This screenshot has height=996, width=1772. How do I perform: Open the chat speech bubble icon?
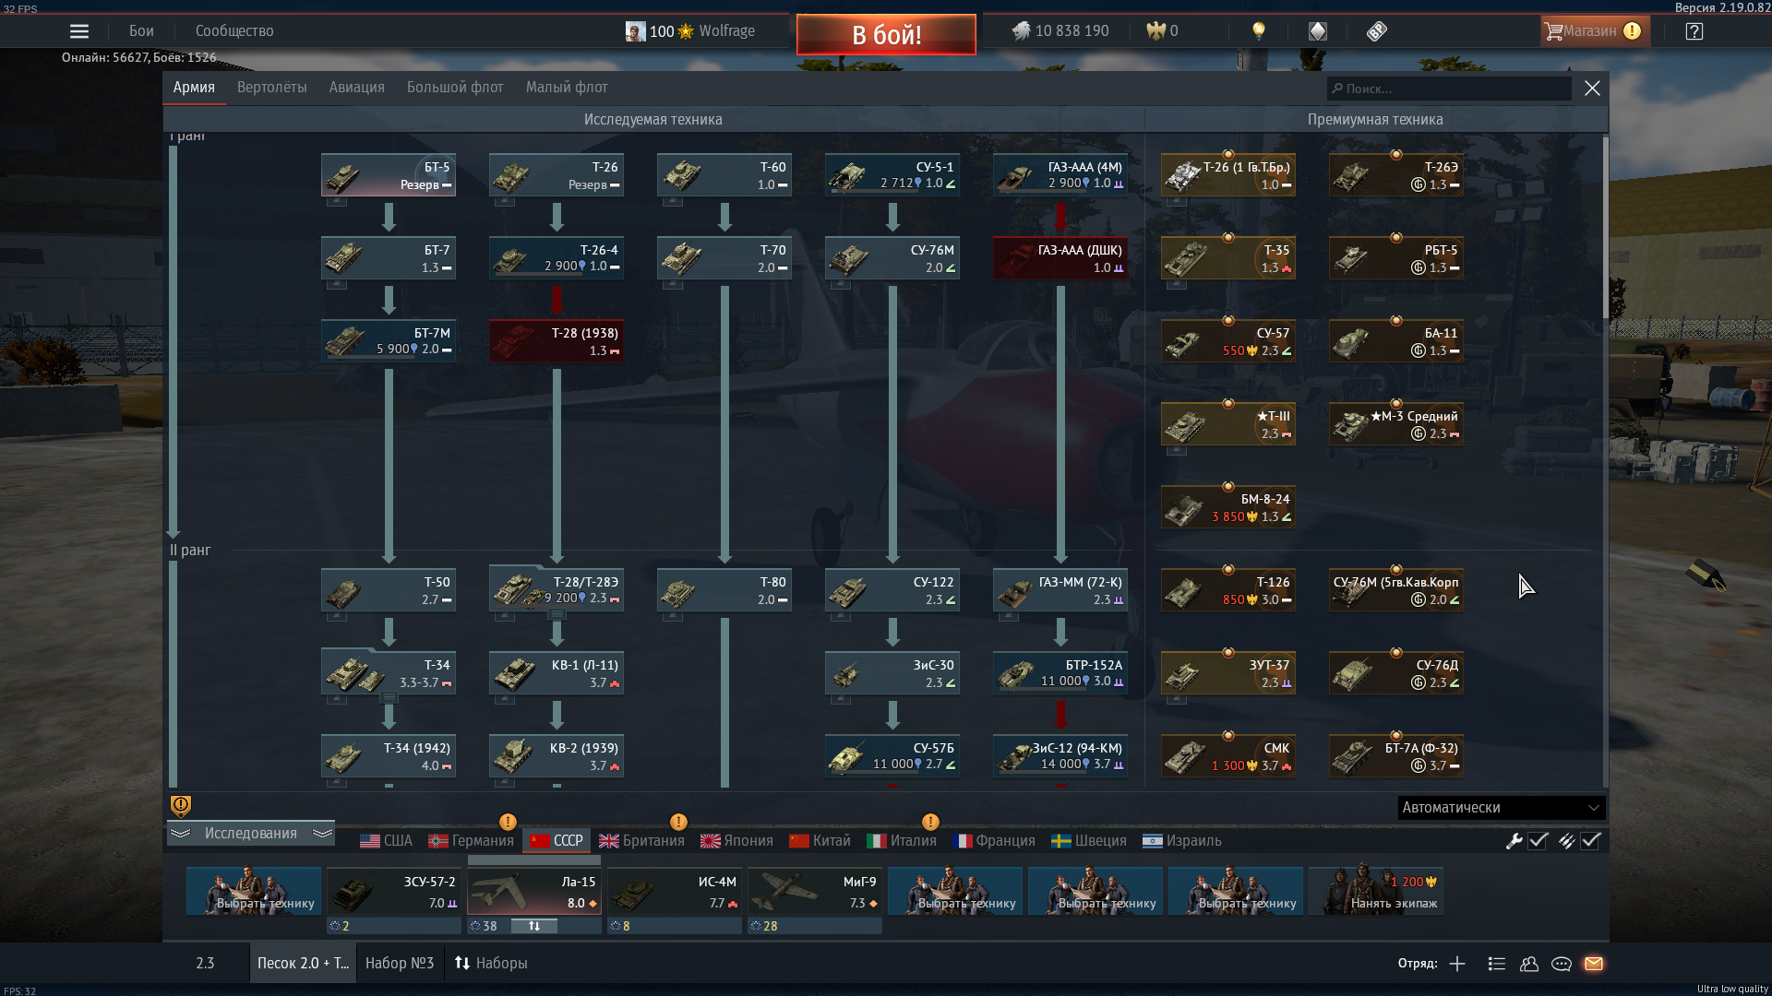[1562, 964]
